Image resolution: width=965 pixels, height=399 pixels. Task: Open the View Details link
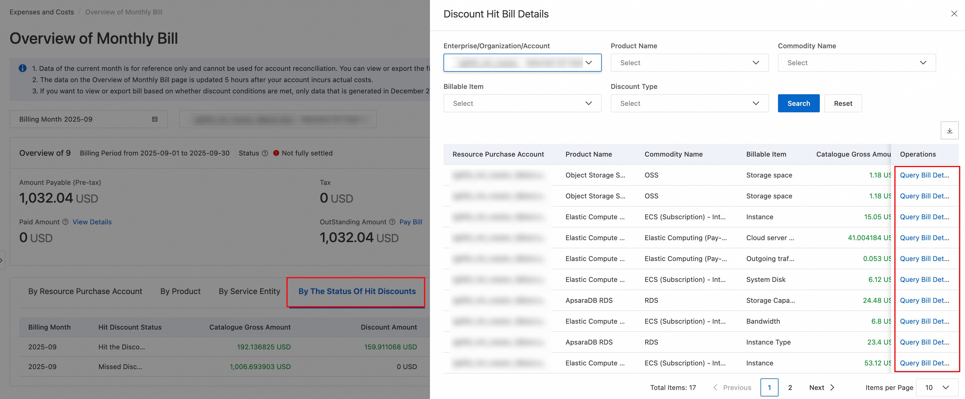tap(92, 222)
